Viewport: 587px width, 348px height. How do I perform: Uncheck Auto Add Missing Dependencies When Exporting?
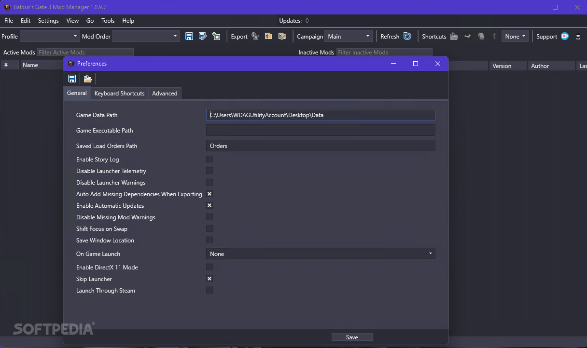click(x=210, y=194)
